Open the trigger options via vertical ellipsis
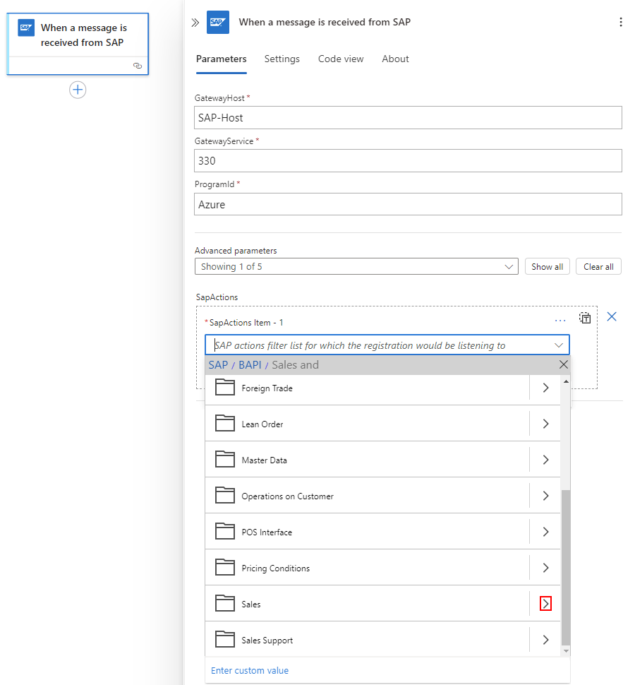The width and height of the screenshot is (635, 685). tap(620, 22)
